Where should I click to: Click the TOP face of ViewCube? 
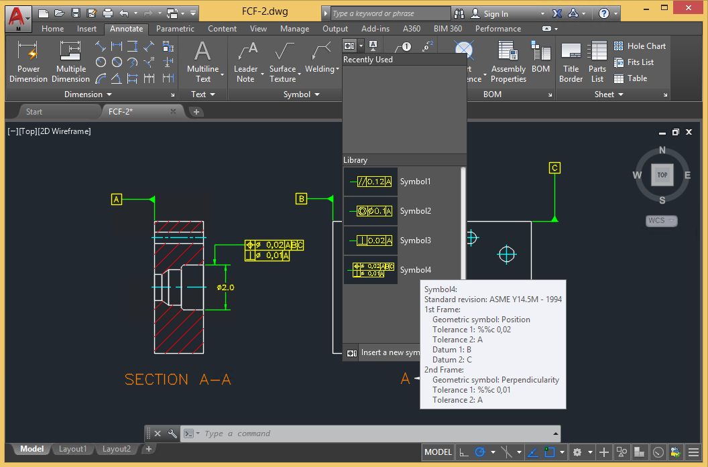coord(662,175)
